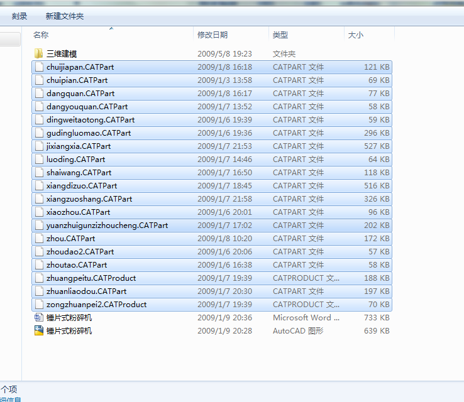Click the file icon beside zongzhuanpei2.CATProduct
Image resolution: width=464 pixels, height=402 pixels.
pos(39,304)
